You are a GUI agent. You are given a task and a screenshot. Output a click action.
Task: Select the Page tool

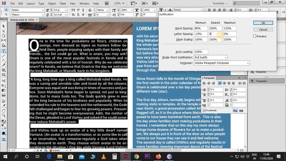point(4,36)
